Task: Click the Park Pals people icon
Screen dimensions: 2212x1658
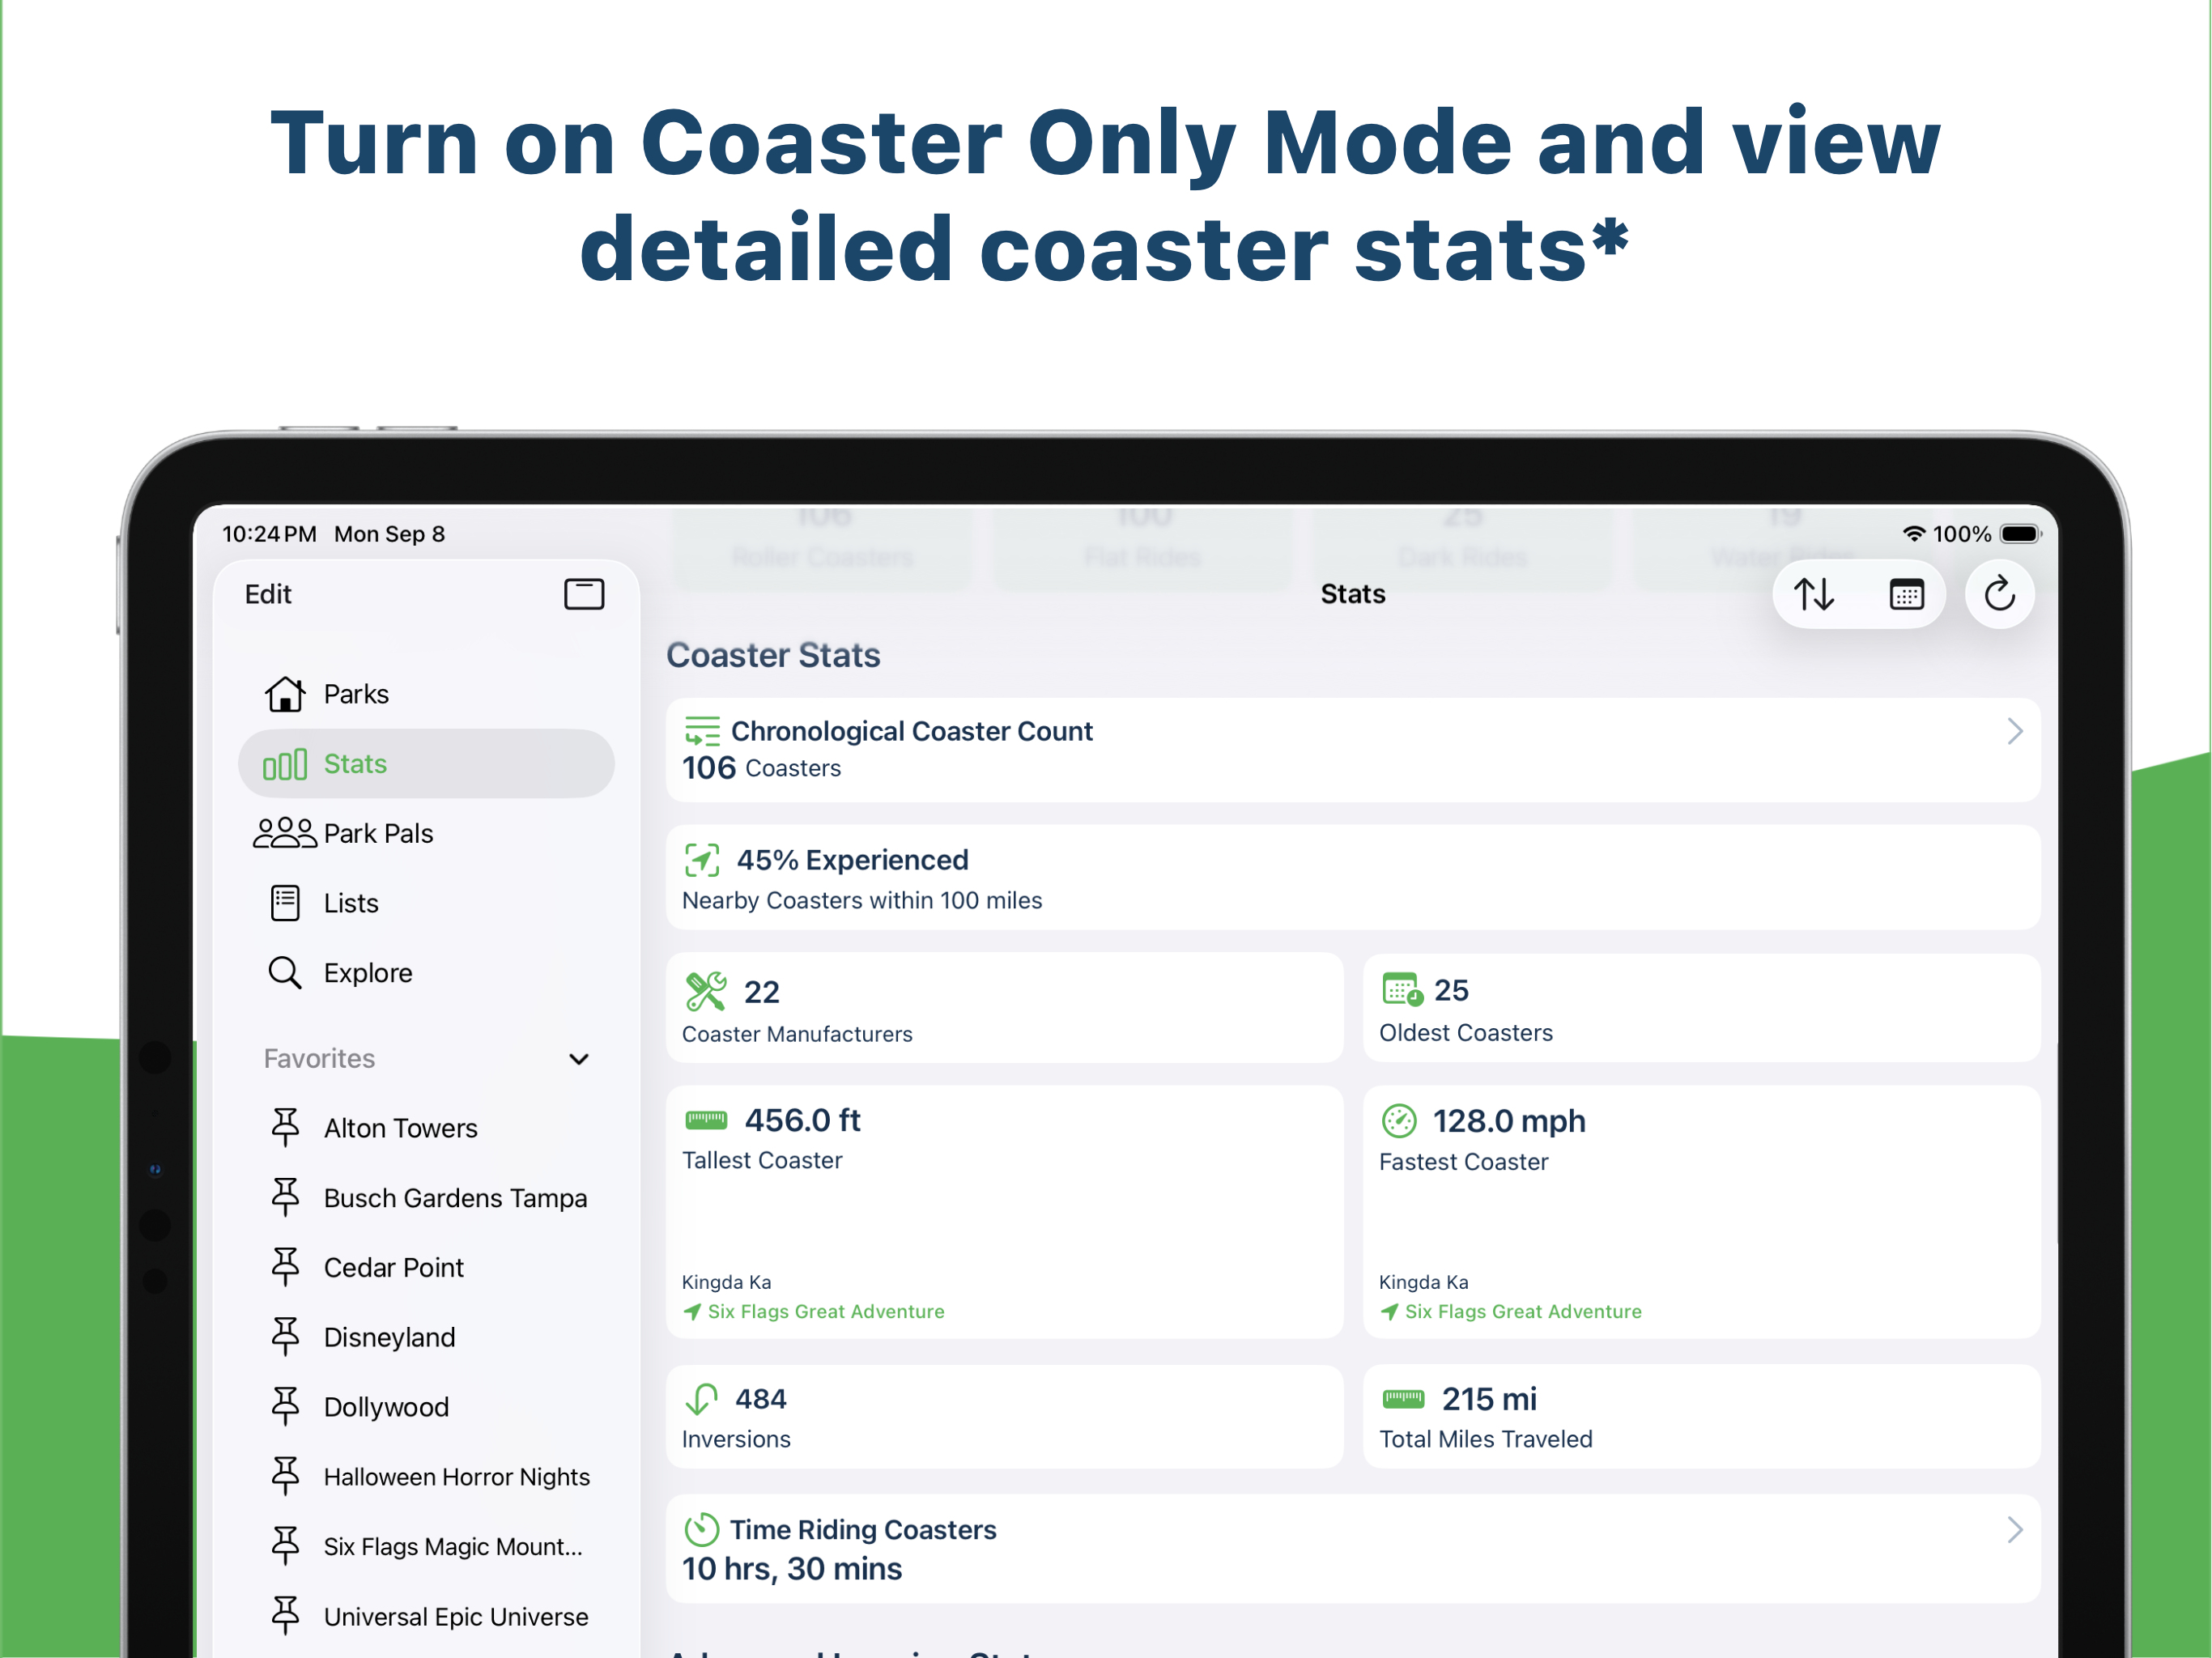Action: [285, 833]
